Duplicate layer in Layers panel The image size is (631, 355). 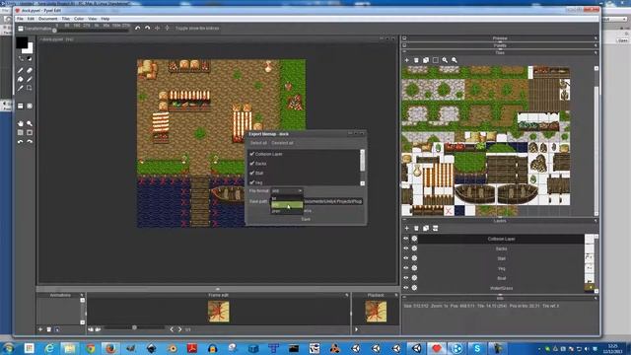pos(426,228)
